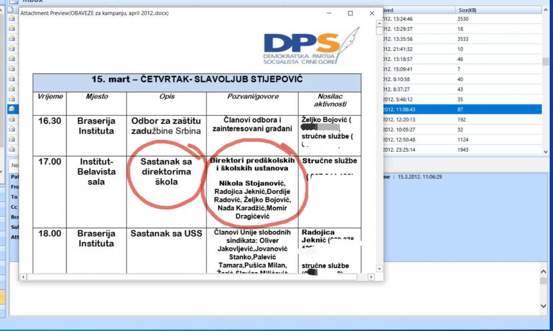Maximize the Attachment Preview window
Viewport: 553px width, 331px height.
pos(350,13)
